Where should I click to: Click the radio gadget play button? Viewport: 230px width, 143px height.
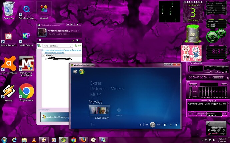209,130
